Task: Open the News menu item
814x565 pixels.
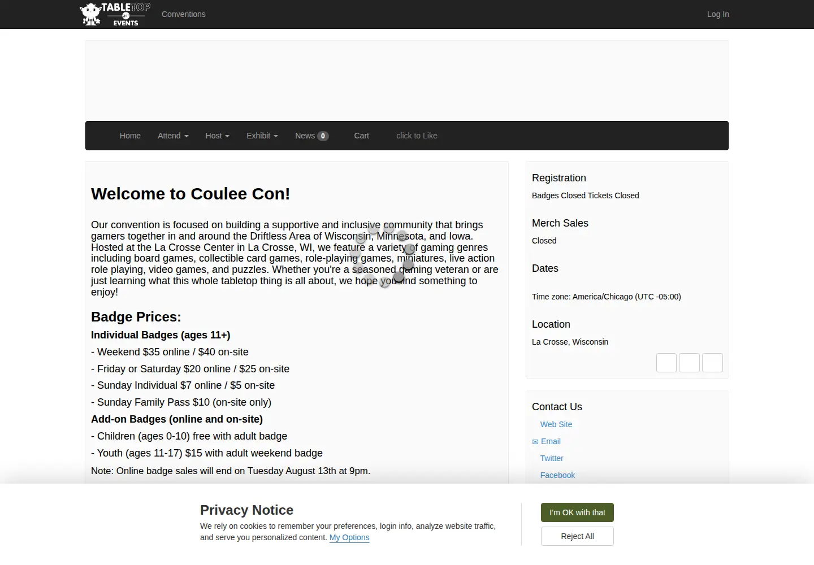Action: [311, 136]
